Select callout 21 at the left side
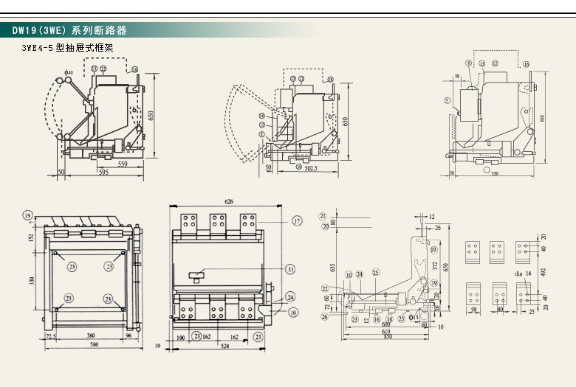 click(x=323, y=216)
